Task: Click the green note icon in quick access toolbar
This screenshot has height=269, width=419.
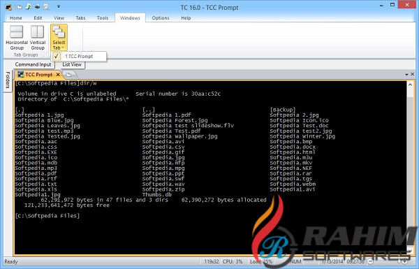Action: point(28,7)
